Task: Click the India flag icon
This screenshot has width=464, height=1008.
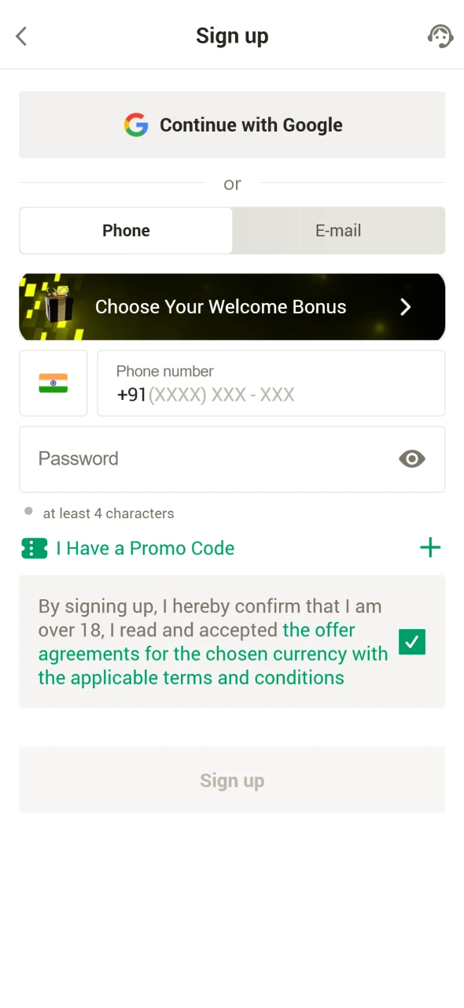Action: tap(53, 384)
